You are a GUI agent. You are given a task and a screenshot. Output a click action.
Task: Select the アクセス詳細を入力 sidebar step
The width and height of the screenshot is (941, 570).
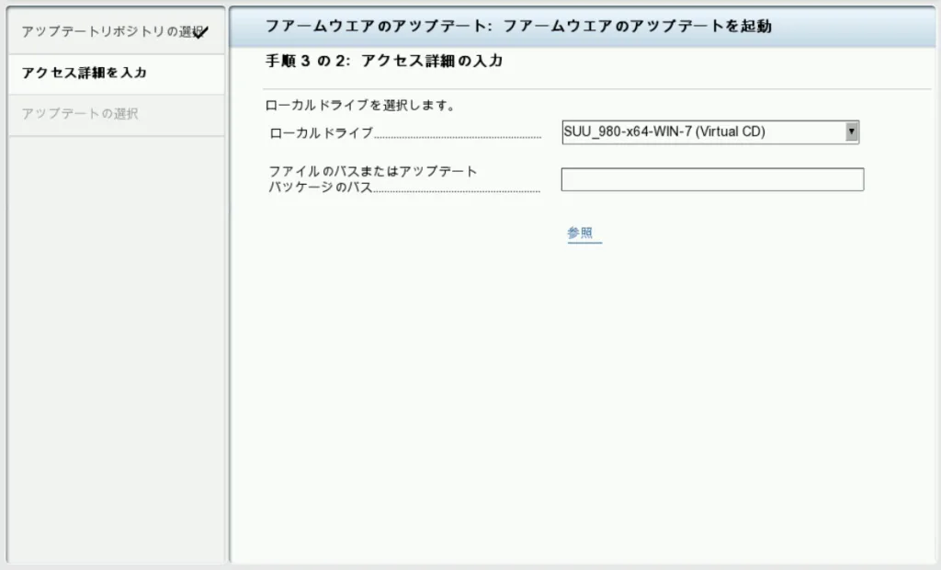[x=85, y=74]
